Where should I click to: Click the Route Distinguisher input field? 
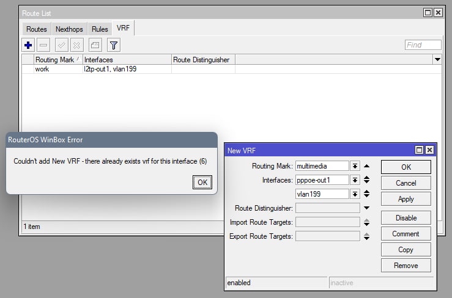pos(328,208)
